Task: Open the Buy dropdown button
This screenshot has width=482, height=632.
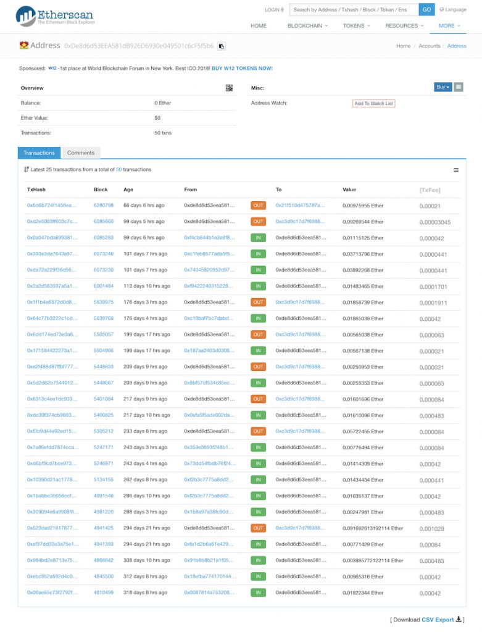Action: [x=443, y=87]
